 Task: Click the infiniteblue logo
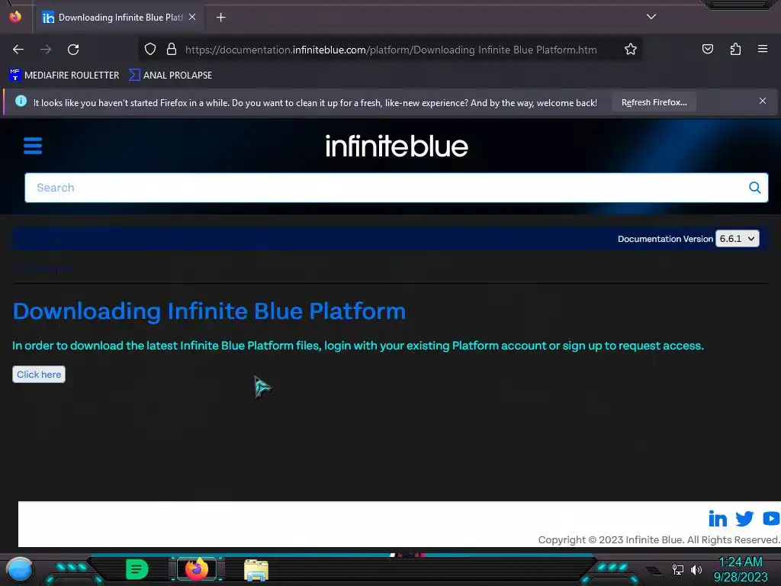pyautogui.click(x=397, y=146)
